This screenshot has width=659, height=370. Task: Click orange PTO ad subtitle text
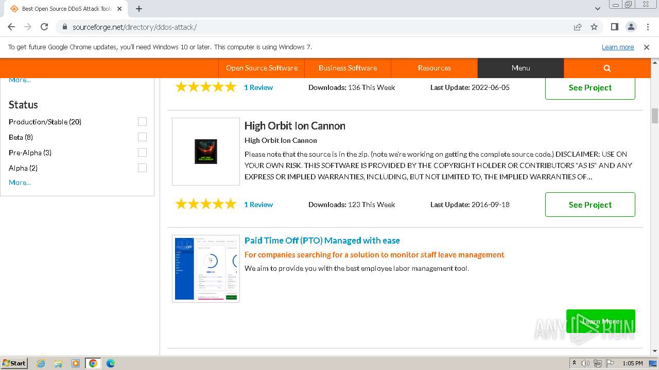click(x=374, y=255)
